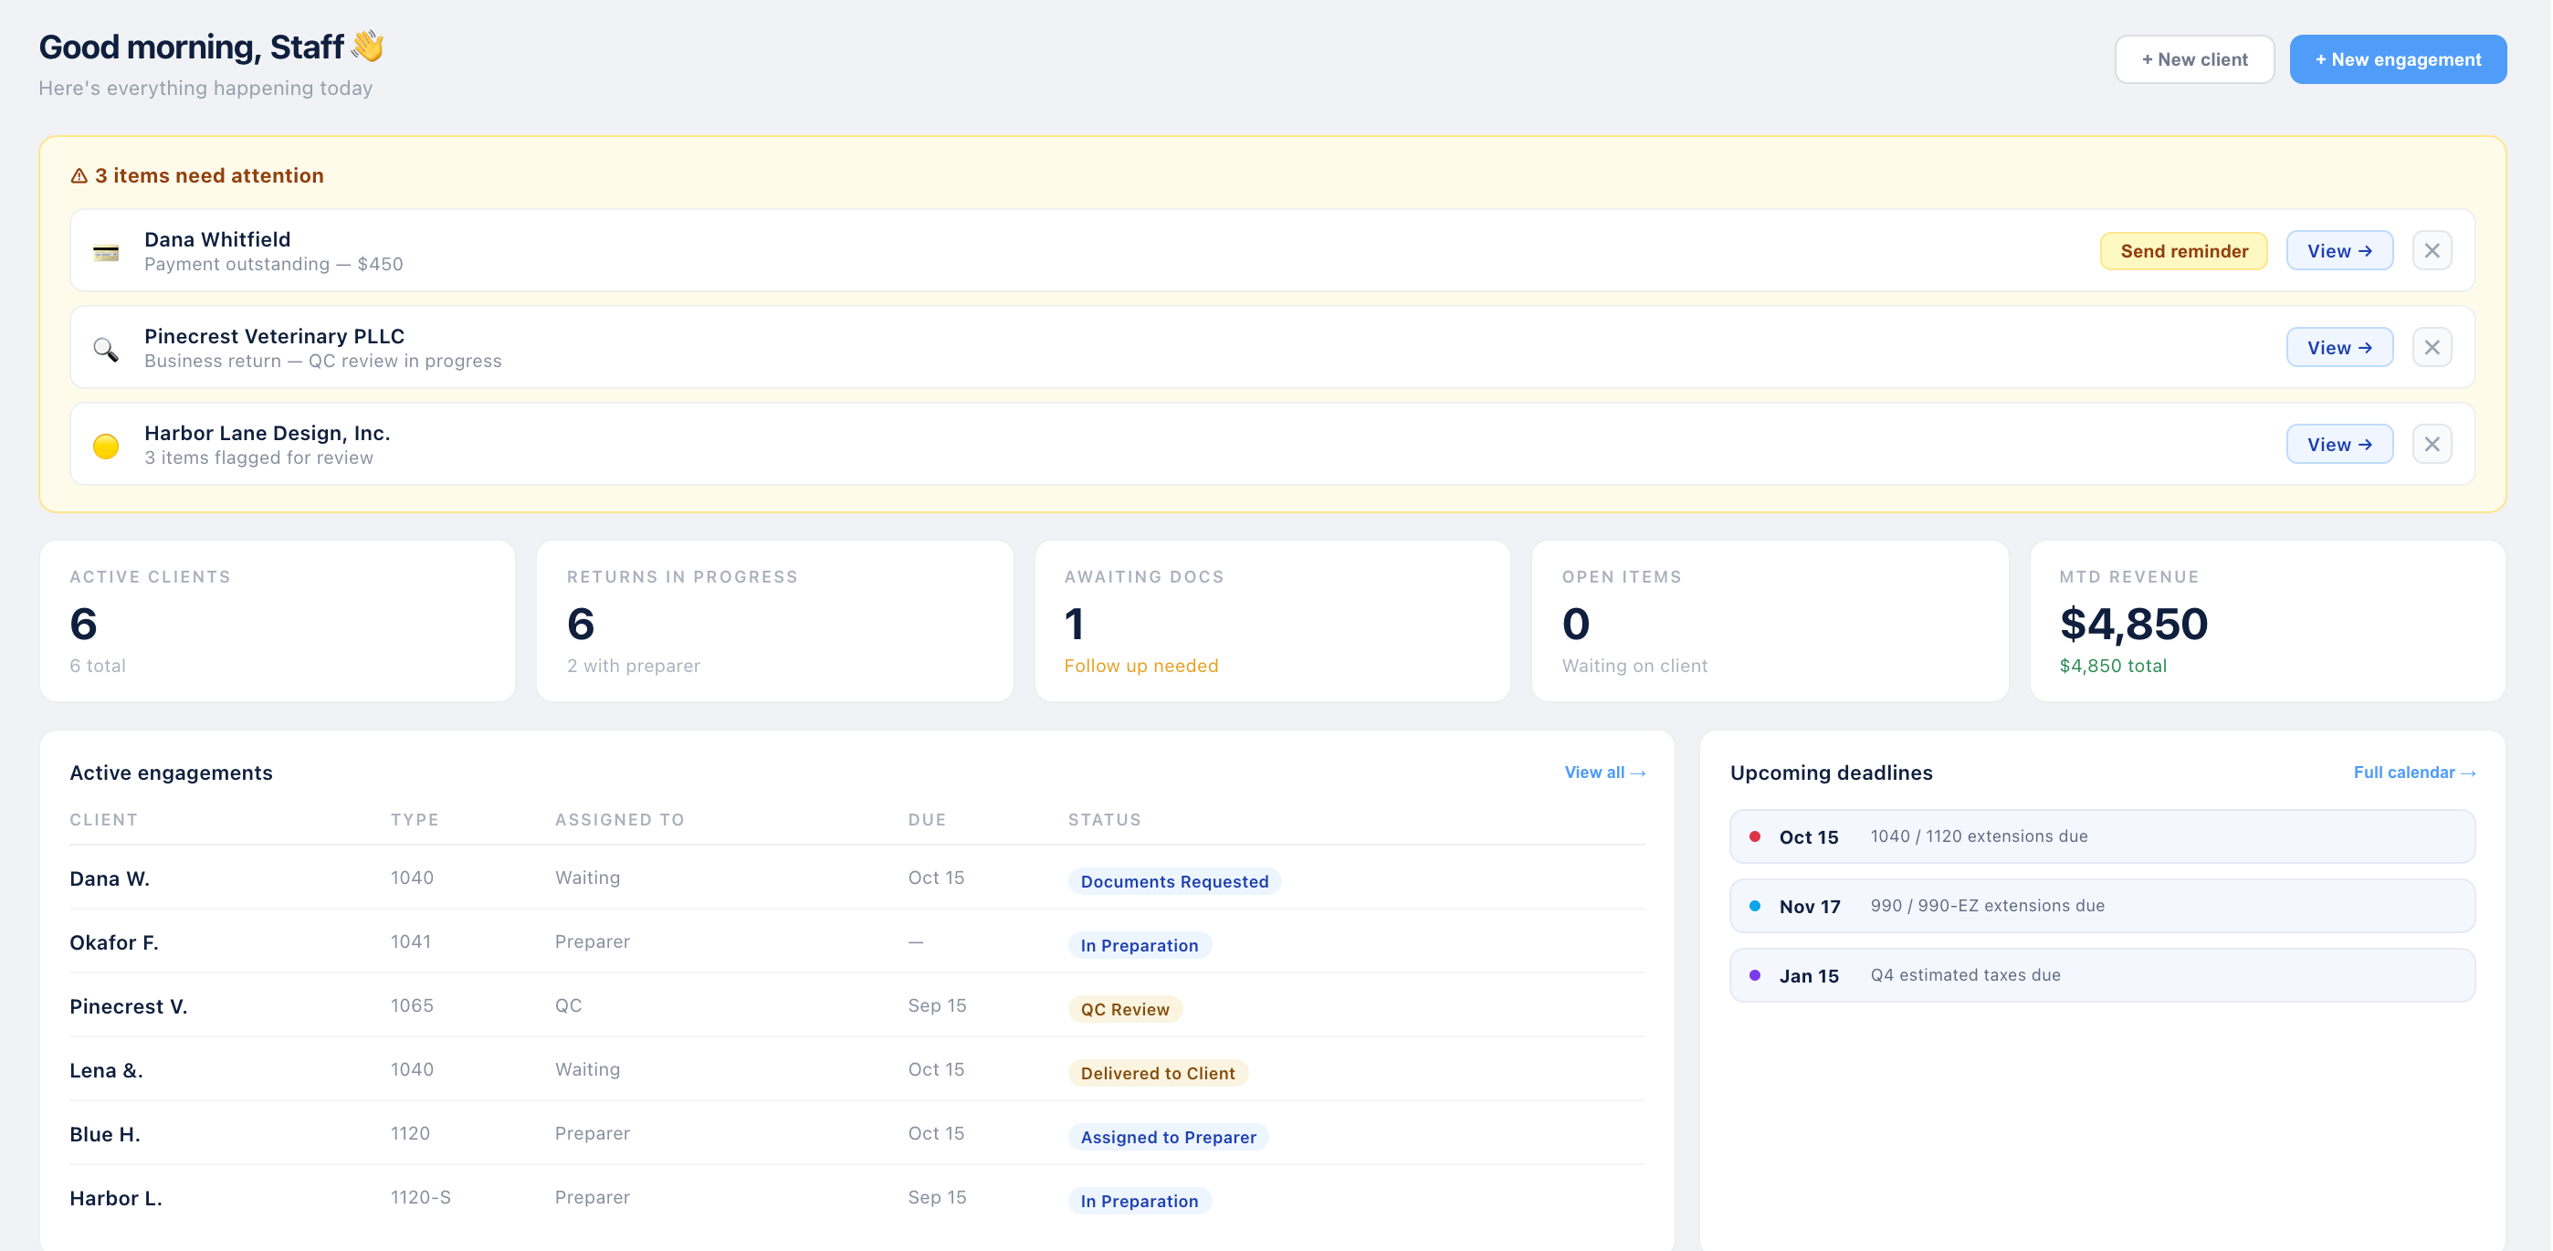Select the Dana W. engagement row

[x=857, y=878]
